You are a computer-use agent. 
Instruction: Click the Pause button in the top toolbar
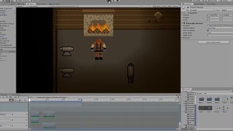(x=113, y=1)
